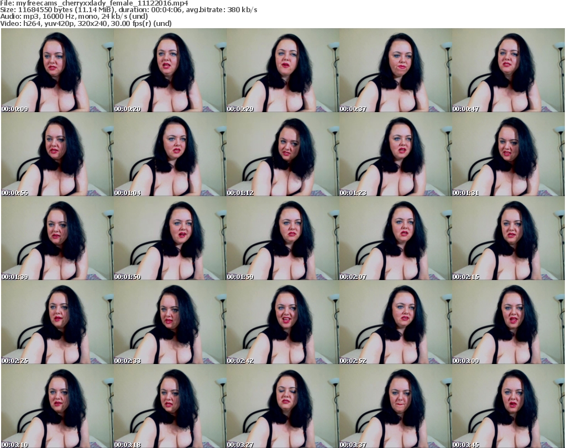Select the frame stamped 00:03:18
The width and height of the screenshot is (566, 448).
170,407
